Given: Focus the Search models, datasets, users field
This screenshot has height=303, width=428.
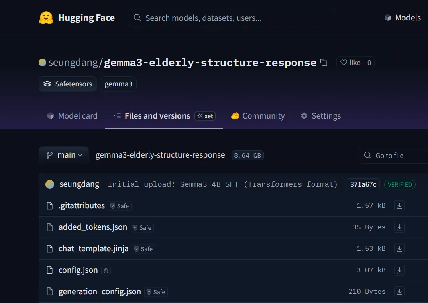Looking at the screenshot, I should pos(231,18).
